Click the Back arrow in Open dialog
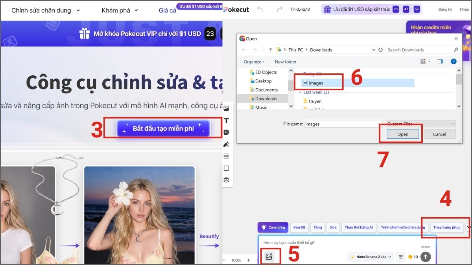Viewport: 472px width, 265px height. coord(244,50)
